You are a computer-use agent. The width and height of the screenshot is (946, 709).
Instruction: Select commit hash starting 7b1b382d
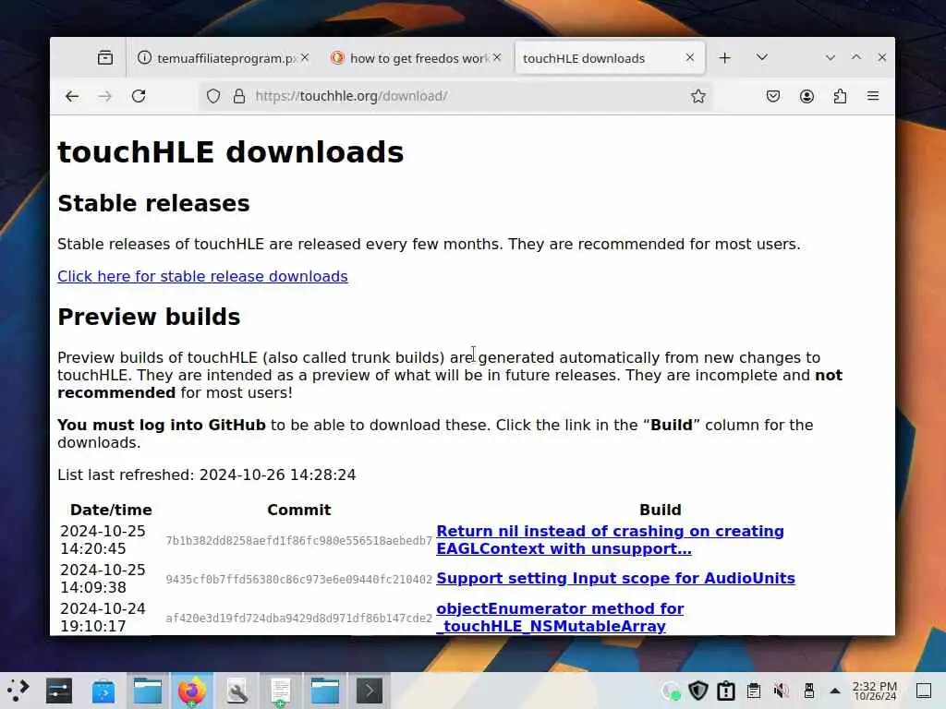tap(298, 540)
